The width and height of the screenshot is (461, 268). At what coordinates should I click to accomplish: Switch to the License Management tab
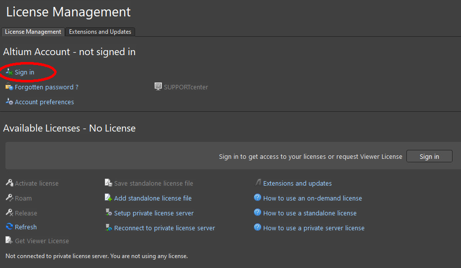[x=33, y=32]
